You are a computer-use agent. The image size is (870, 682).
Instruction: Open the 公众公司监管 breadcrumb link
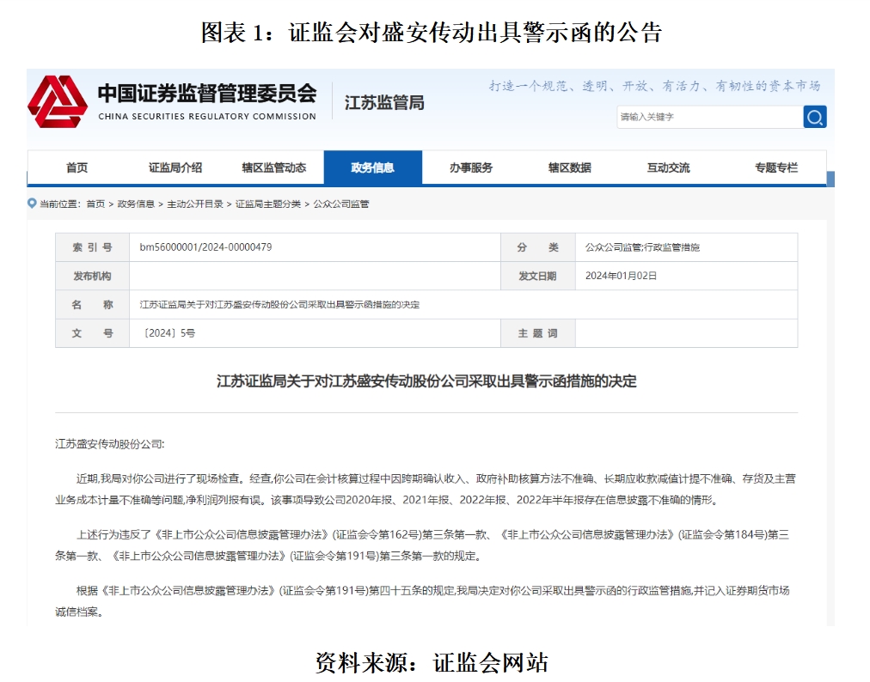coord(341,204)
